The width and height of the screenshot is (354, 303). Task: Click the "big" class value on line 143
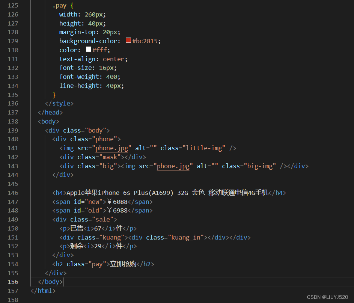108,166
